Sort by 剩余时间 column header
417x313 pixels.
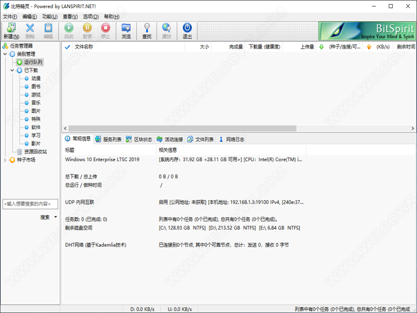405,47
